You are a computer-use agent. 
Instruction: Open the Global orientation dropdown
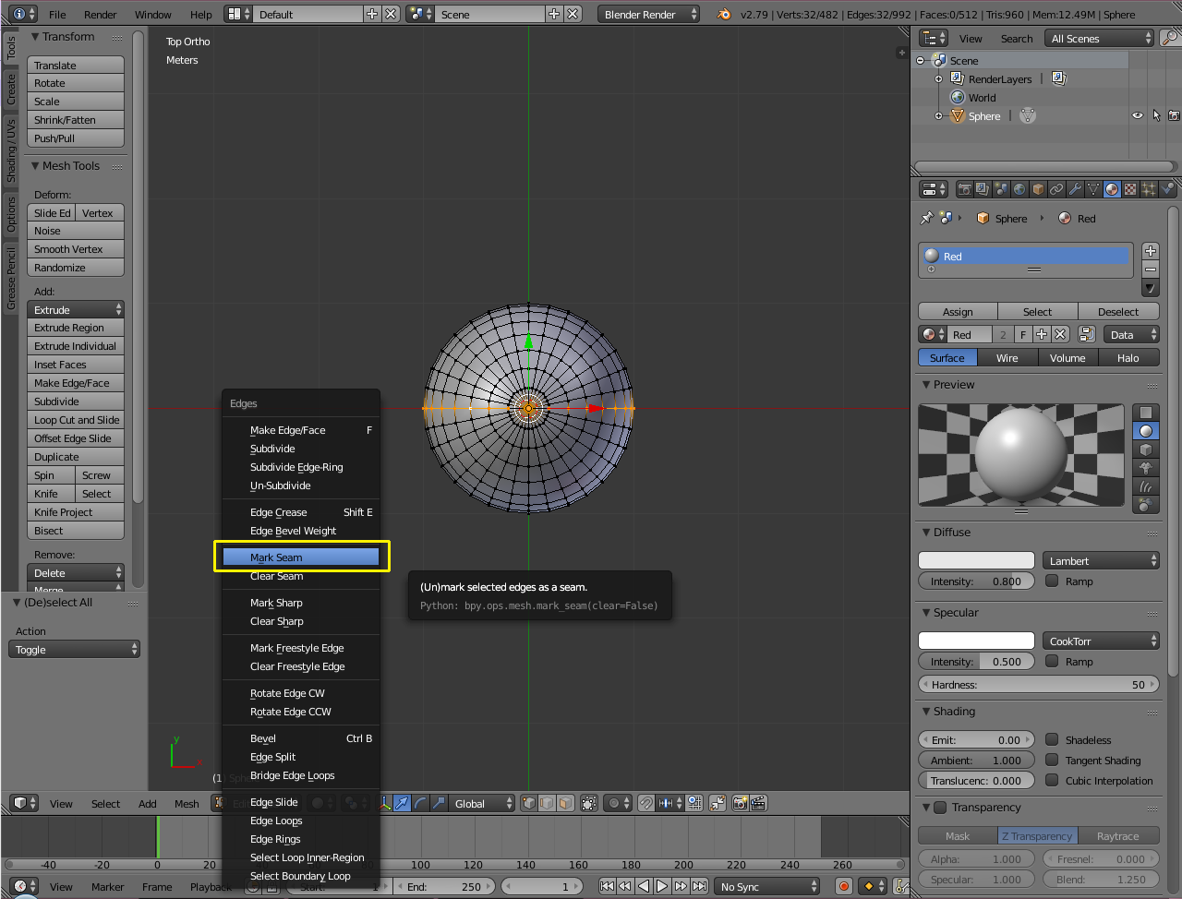click(482, 803)
